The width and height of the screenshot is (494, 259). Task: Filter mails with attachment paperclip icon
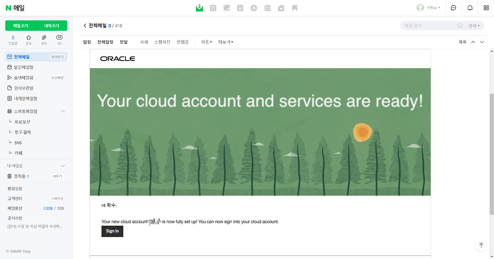[44, 39]
